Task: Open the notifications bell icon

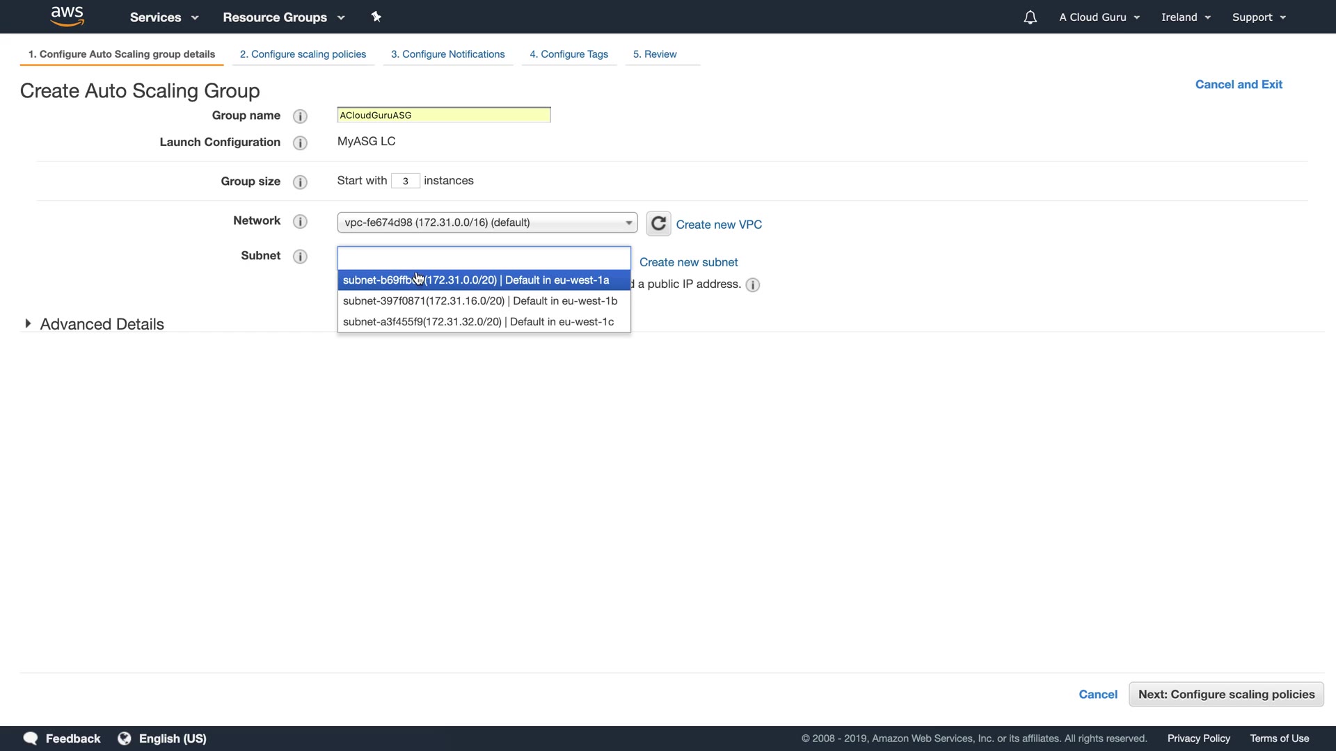Action: pos(1030,17)
